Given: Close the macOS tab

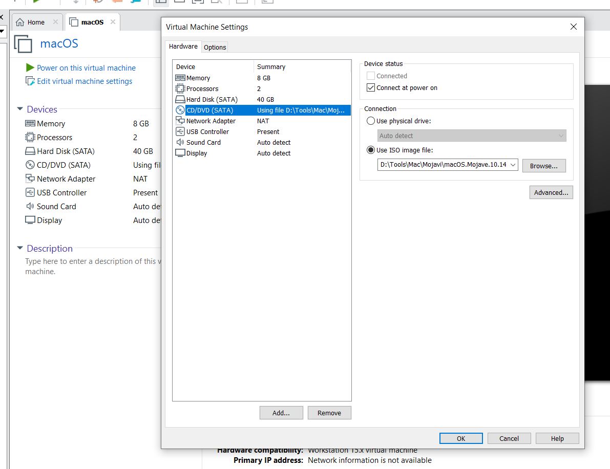Looking at the screenshot, I should pos(113,22).
